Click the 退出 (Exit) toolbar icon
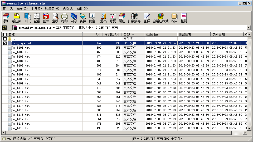Screen dimensions: 253x142 103,18
